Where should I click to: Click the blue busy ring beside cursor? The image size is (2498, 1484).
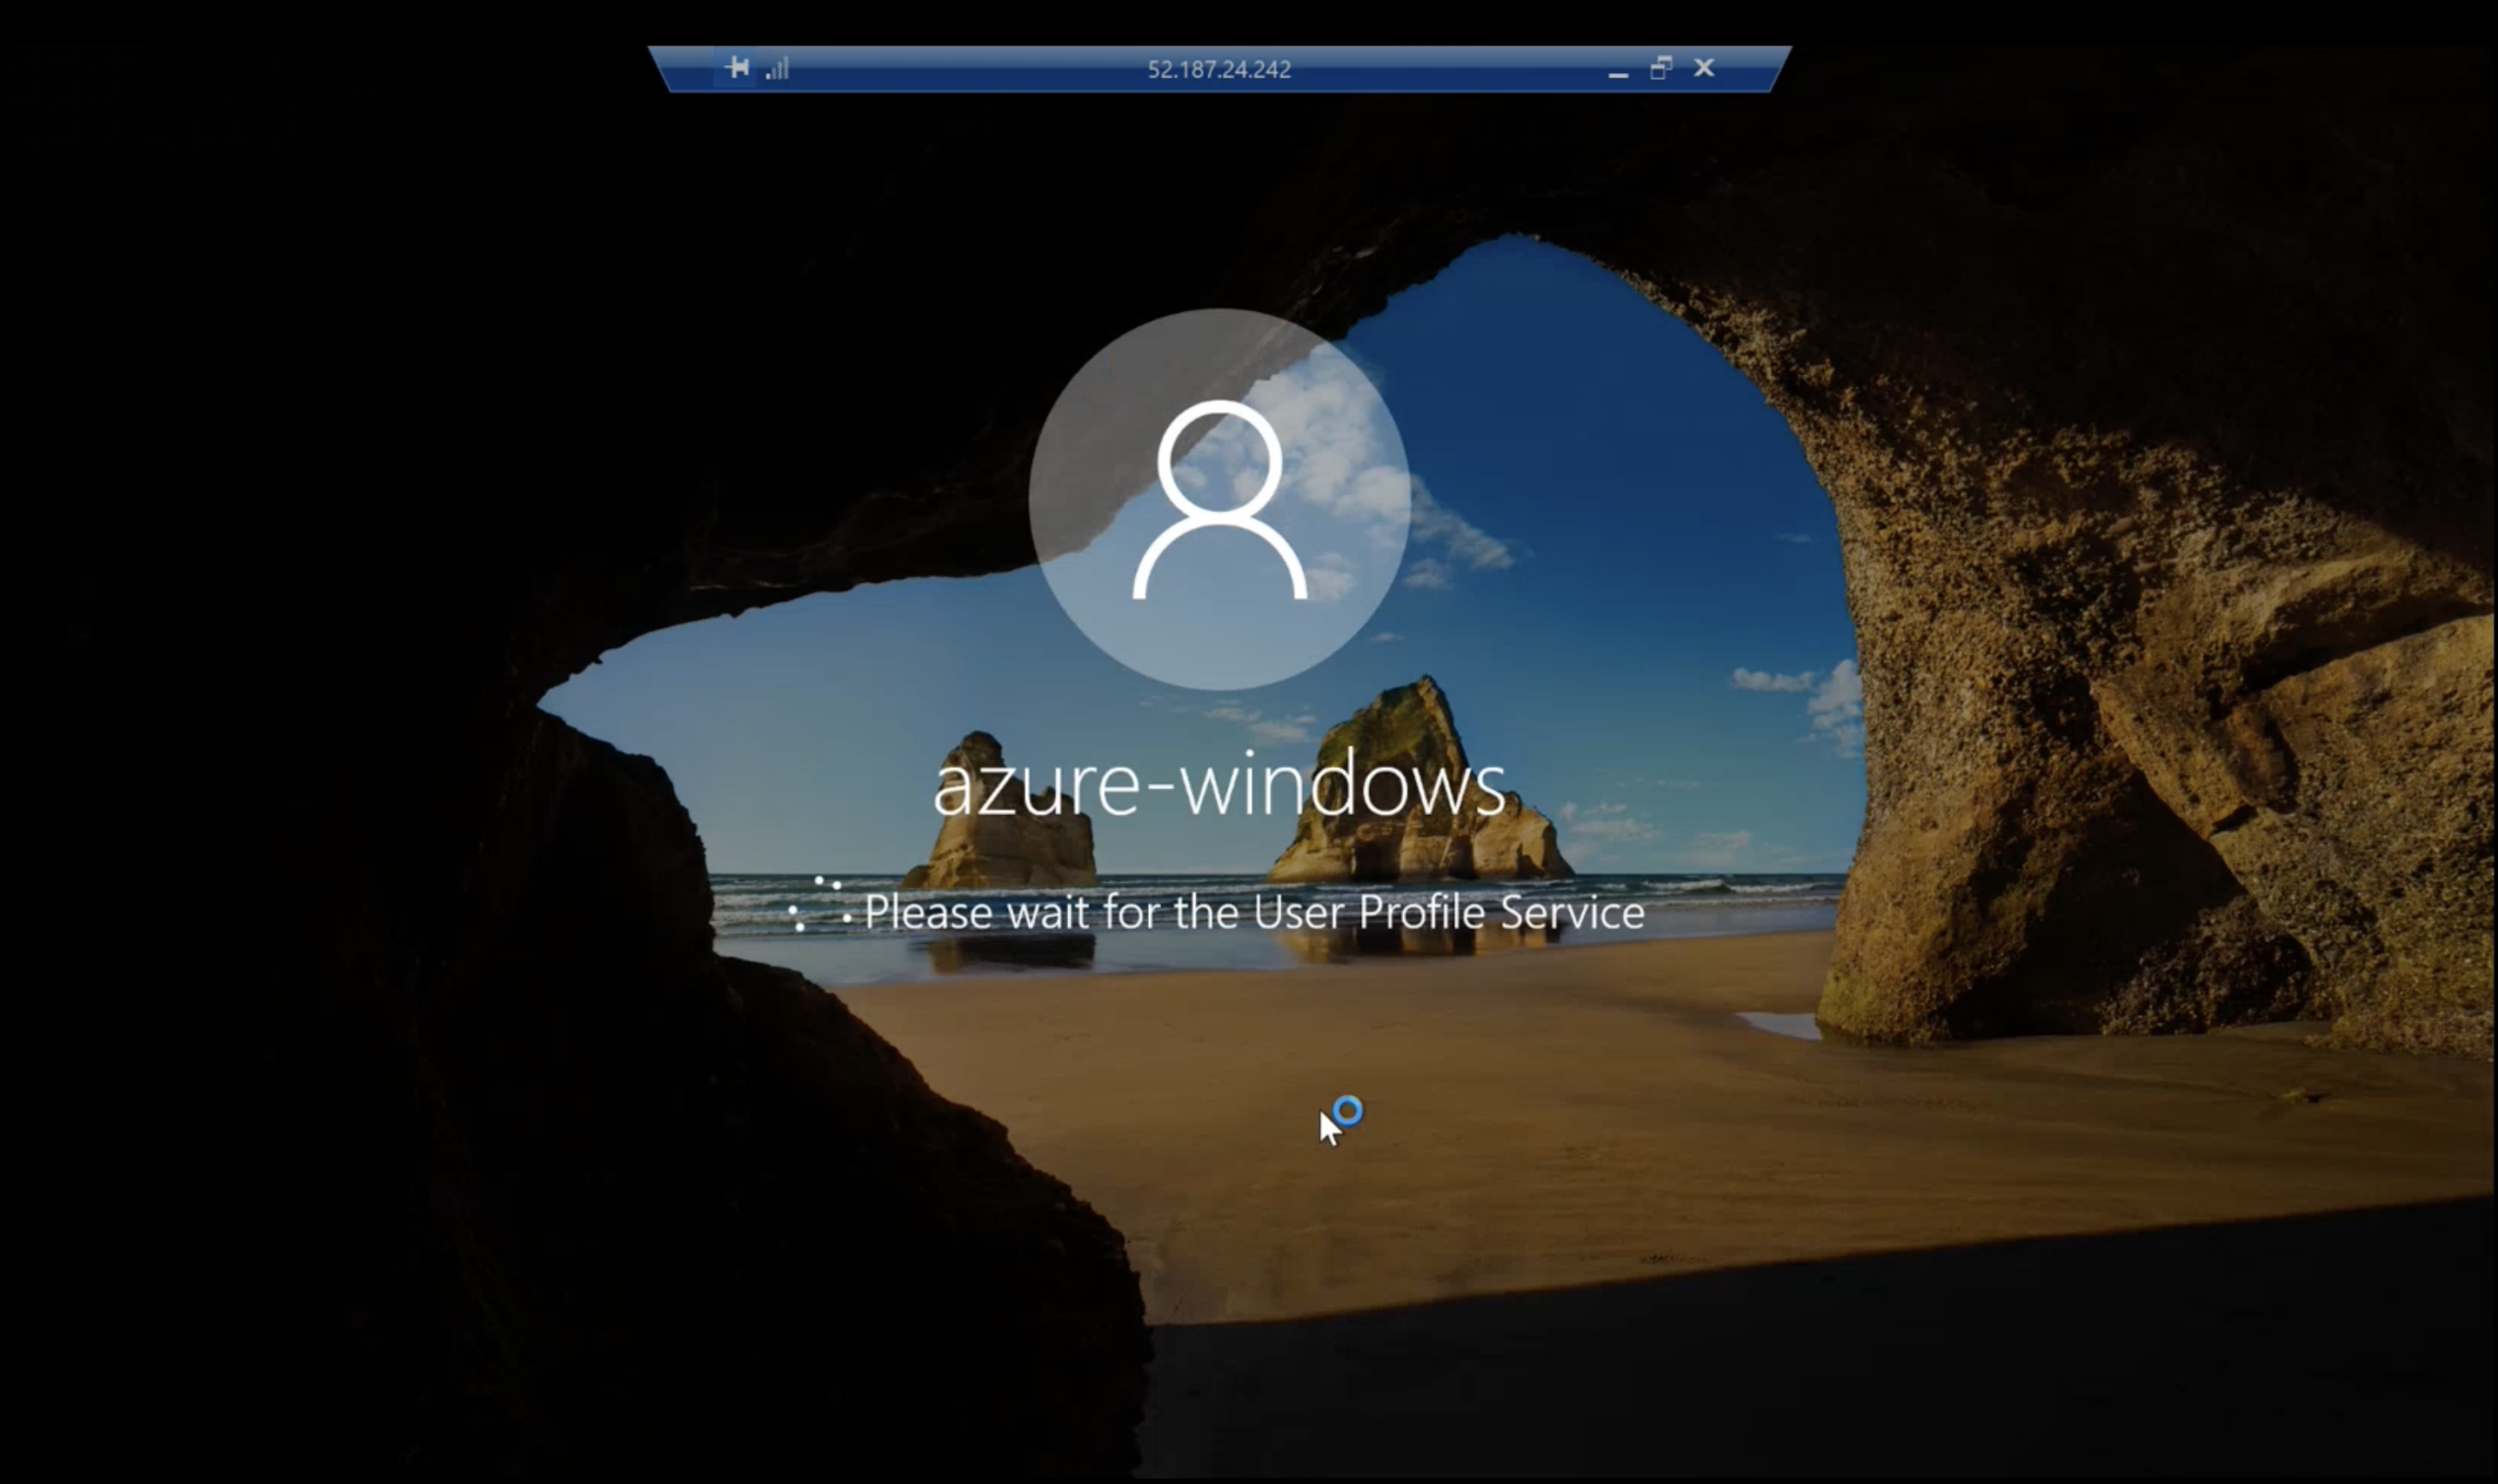click(x=1348, y=1111)
